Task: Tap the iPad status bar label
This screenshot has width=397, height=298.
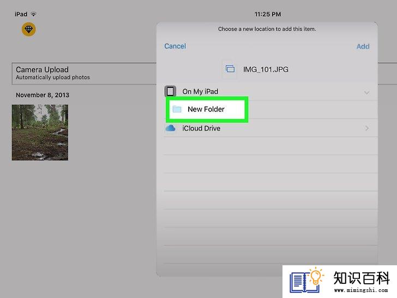Action: point(21,14)
